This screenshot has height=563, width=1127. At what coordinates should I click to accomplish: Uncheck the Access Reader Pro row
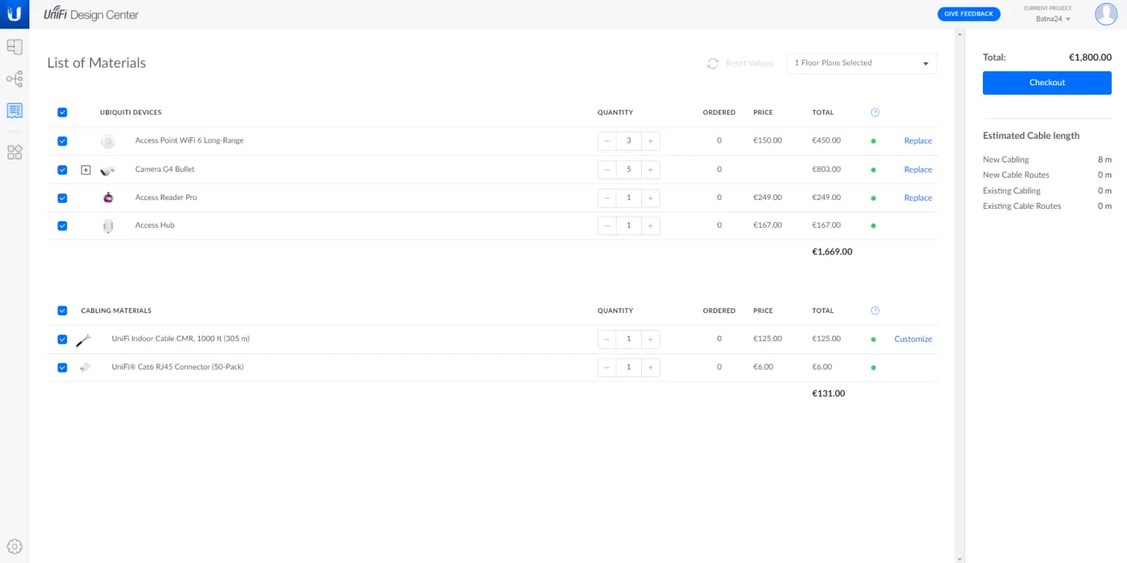pos(62,197)
